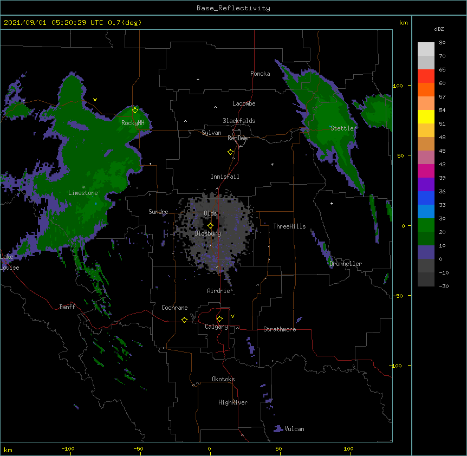Click the Okotoks city label
The width and height of the screenshot is (467, 456).
click(223, 379)
